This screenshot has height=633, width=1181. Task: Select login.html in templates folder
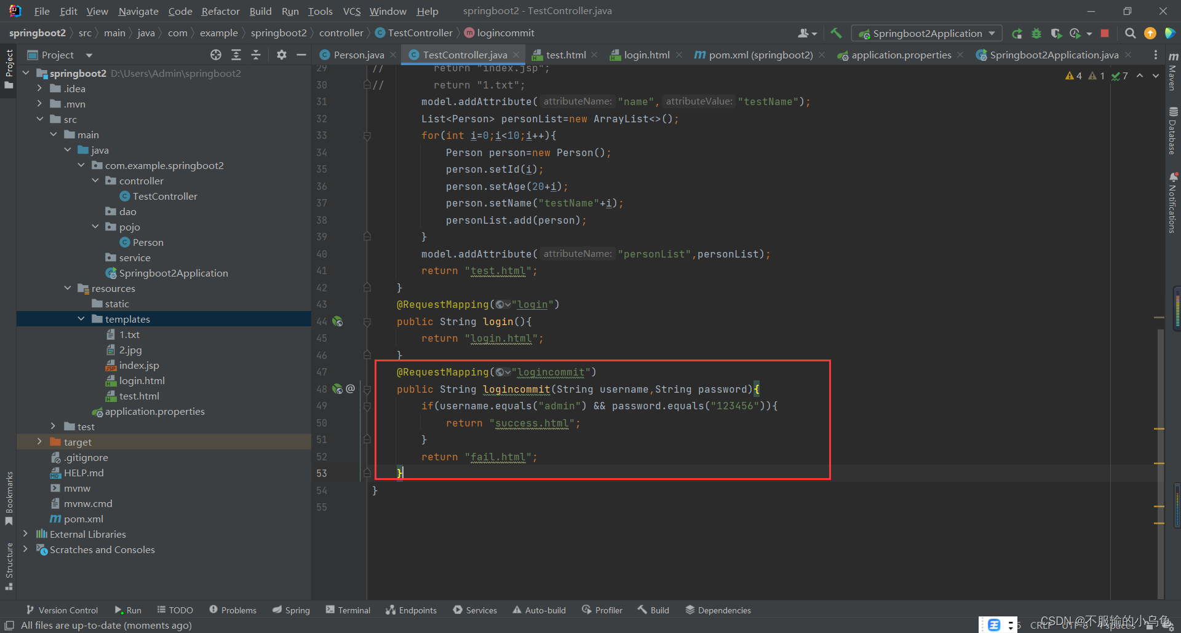coord(142,380)
